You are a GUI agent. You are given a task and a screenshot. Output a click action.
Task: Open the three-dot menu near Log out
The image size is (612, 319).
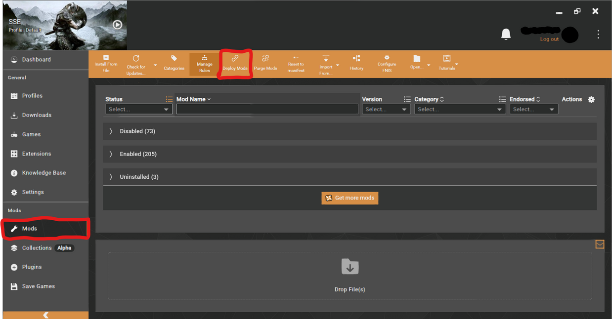point(598,34)
